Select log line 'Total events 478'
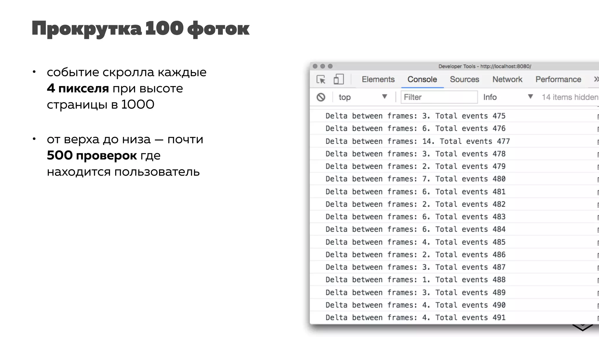The height and width of the screenshot is (337, 599). pyautogui.click(x=454, y=154)
